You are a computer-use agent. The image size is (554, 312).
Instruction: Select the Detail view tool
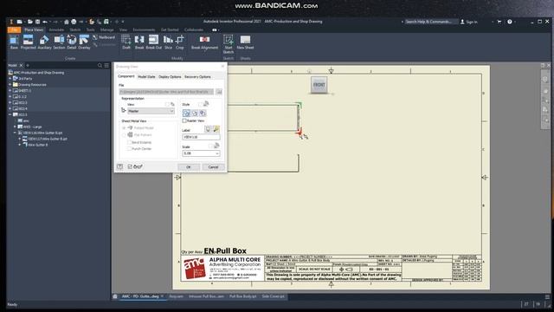pyautogui.click(x=71, y=42)
